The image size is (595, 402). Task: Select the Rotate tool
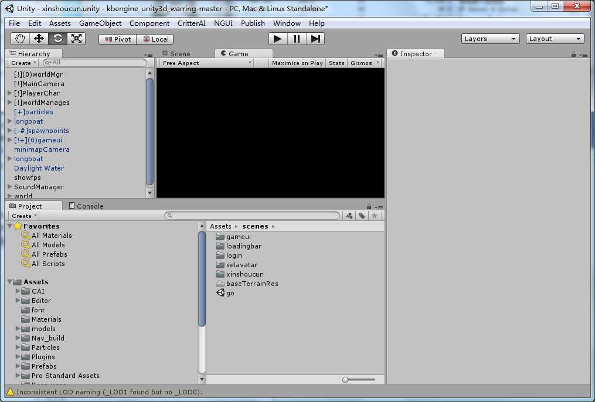[57, 39]
